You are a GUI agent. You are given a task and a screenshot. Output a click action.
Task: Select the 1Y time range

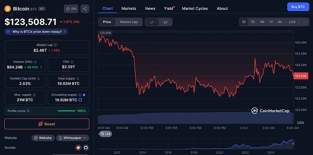[x=271, y=22]
